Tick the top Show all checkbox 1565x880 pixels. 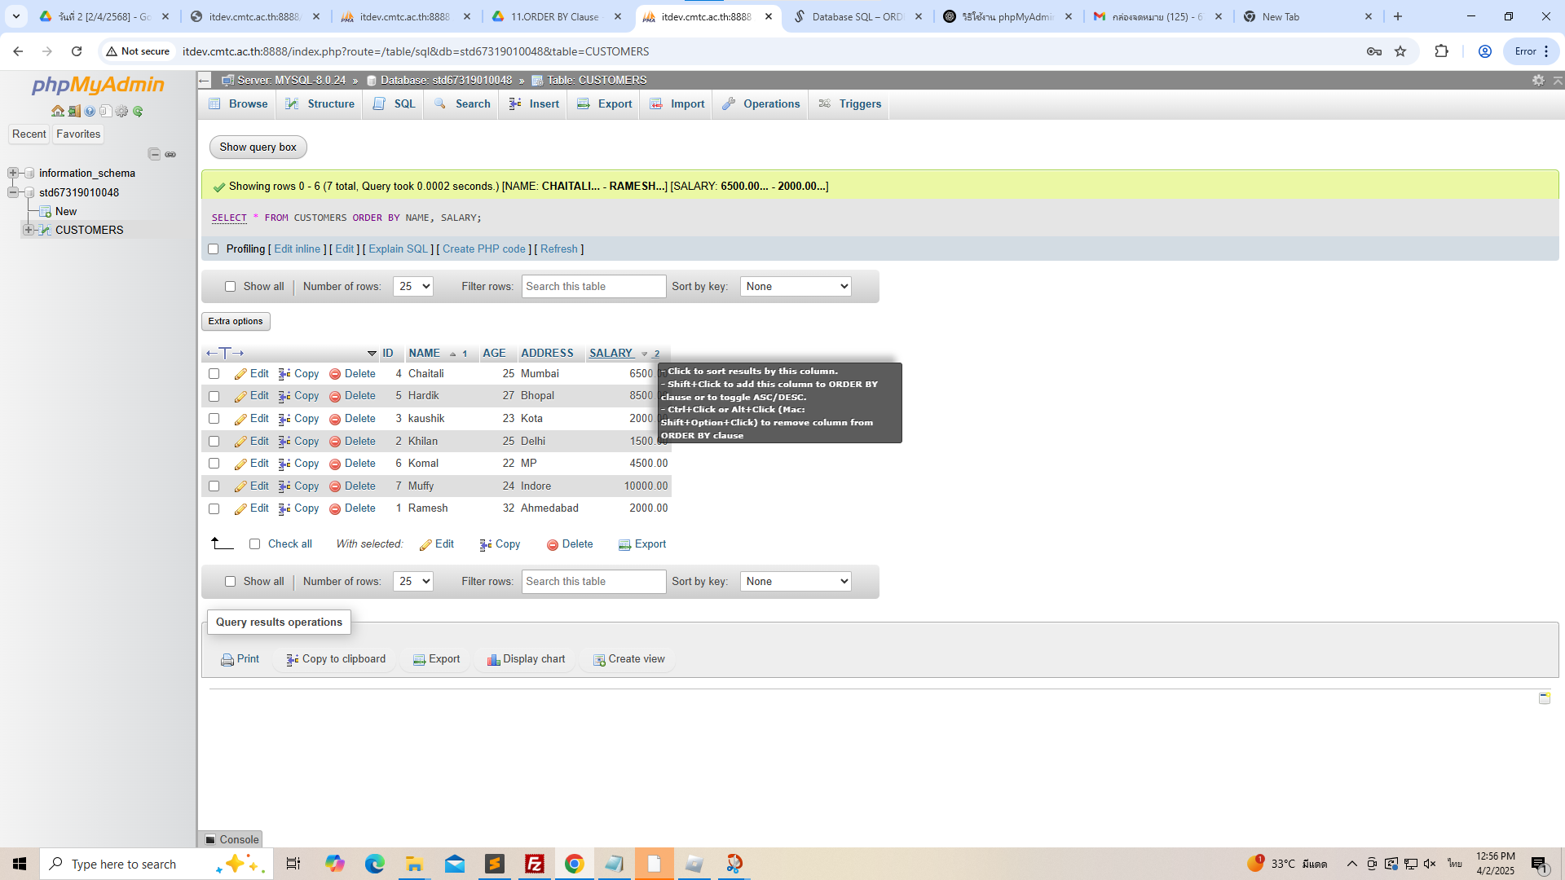click(x=230, y=287)
